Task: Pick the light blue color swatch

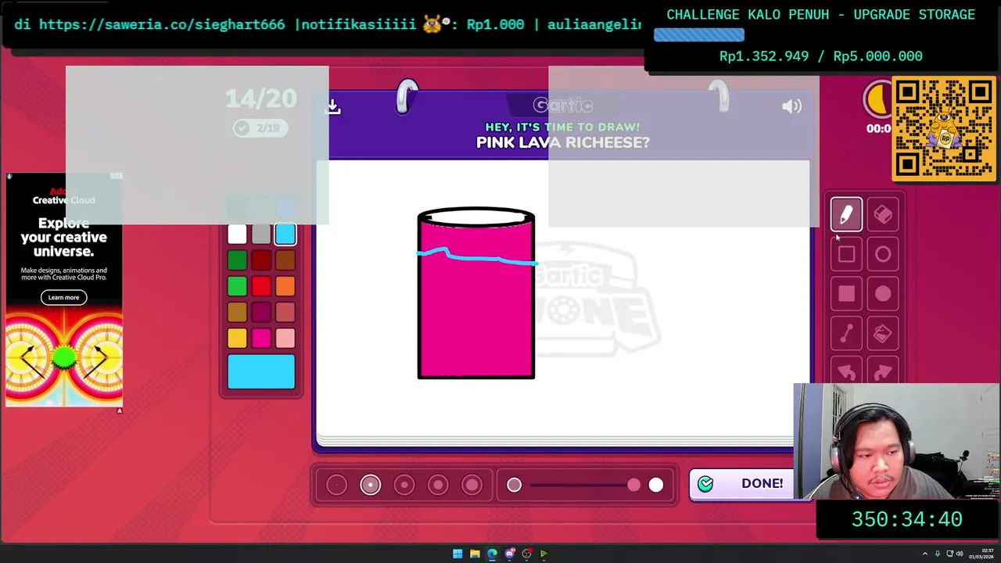Action: pyautogui.click(x=285, y=234)
